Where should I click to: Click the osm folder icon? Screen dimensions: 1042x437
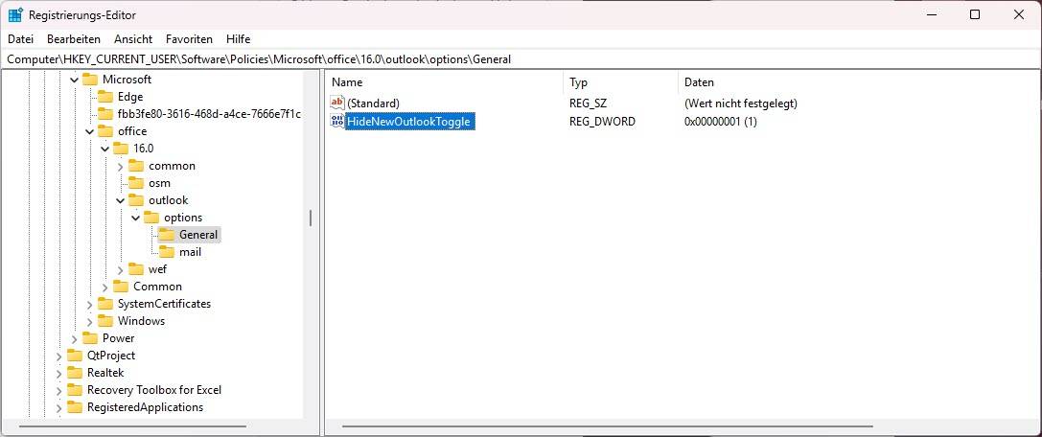point(135,183)
